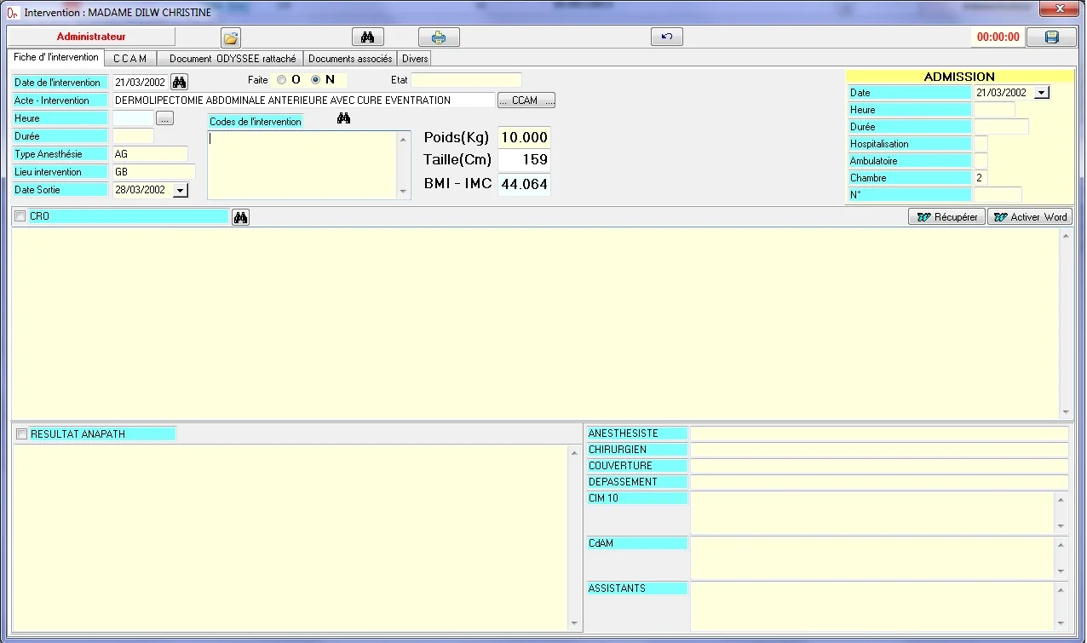Click the Lieu intervention field

[154, 172]
